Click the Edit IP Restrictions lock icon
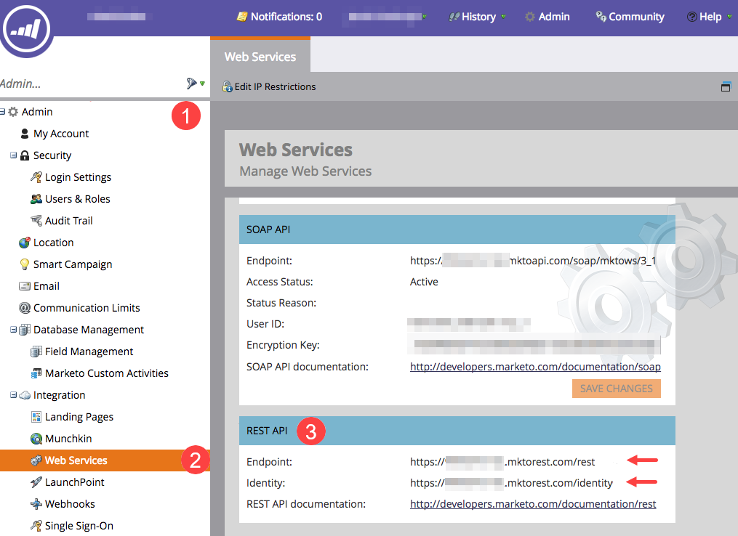738x536 pixels. tap(228, 86)
